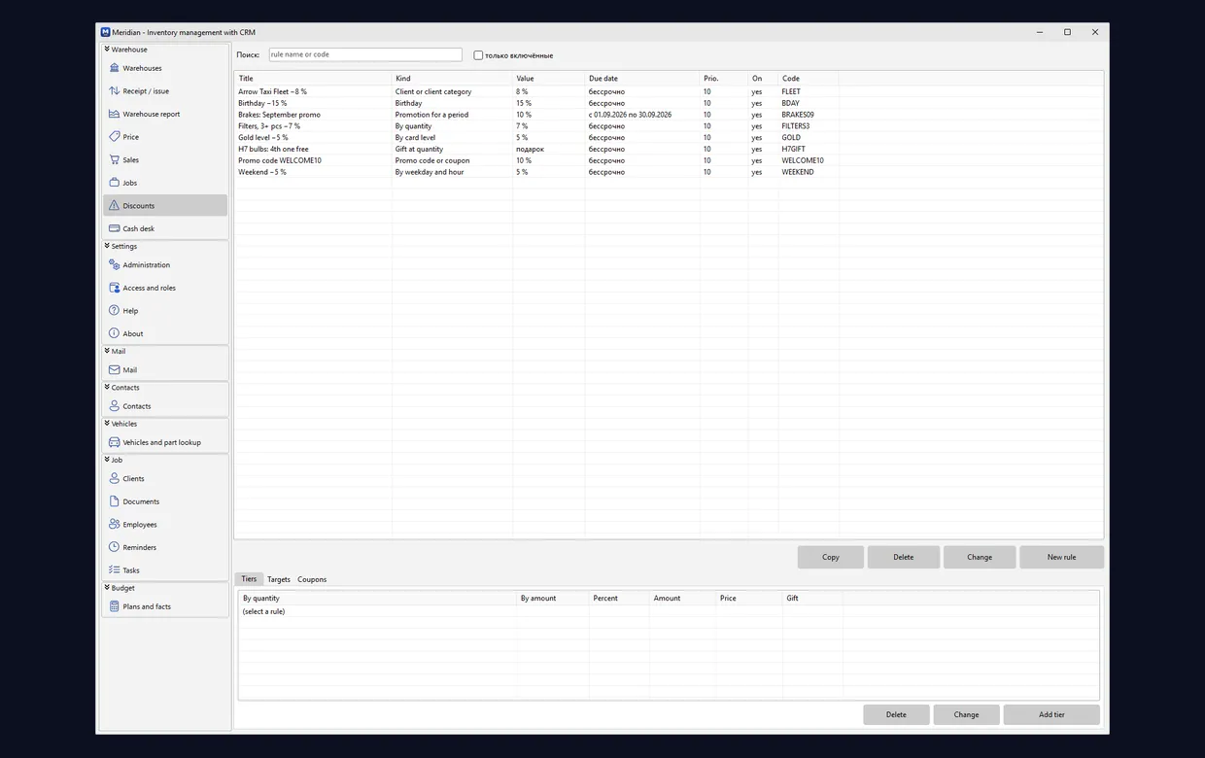Screen dimensions: 1205x758
Task: Click the Reminders clock icon
Action: coord(114,547)
